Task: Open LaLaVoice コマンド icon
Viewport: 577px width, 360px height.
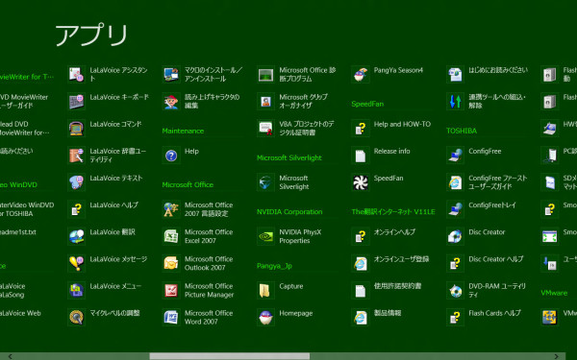Action: point(77,129)
